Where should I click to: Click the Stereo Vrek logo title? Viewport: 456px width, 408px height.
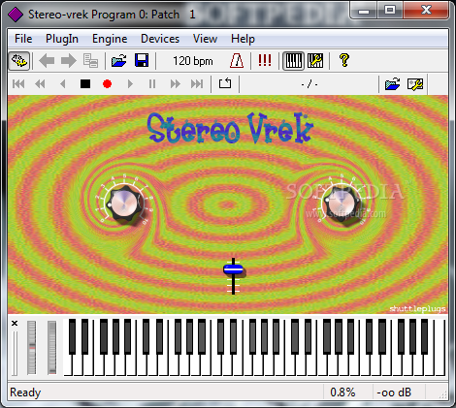[x=230, y=128]
